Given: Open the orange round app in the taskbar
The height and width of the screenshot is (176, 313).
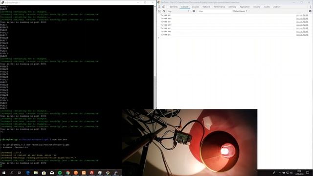Looking at the screenshot, I should pos(76,173).
